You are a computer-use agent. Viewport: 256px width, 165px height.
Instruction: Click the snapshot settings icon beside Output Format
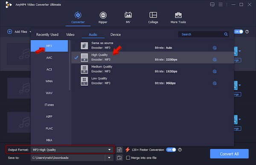tap(119, 150)
